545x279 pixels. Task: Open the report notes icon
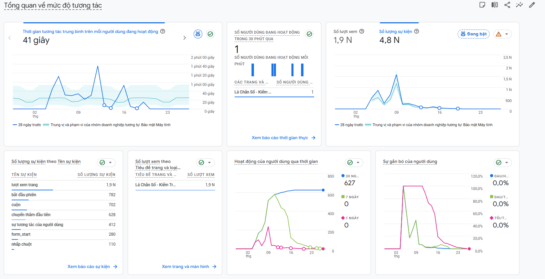(482, 5)
